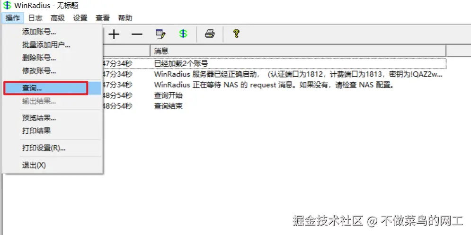Open the 查看 menu
The height and width of the screenshot is (235, 471).
(x=103, y=18)
